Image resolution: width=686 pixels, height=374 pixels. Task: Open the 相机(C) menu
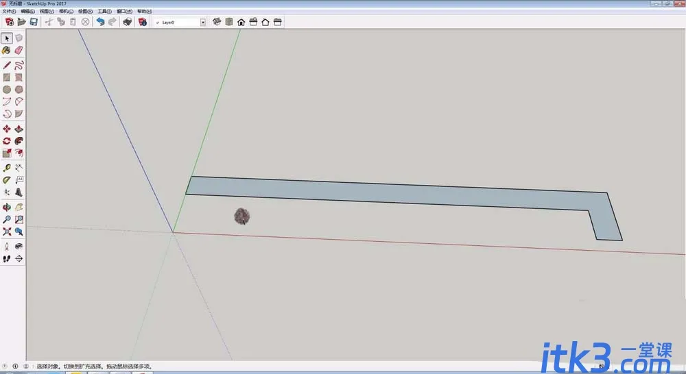[x=66, y=12]
